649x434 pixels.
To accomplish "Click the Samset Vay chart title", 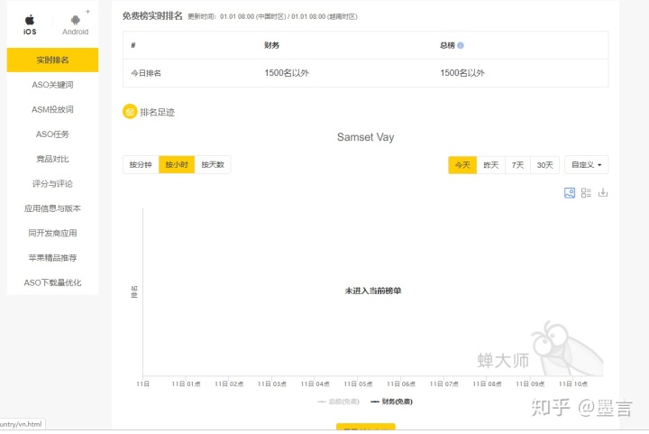I will (x=365, y=137).
